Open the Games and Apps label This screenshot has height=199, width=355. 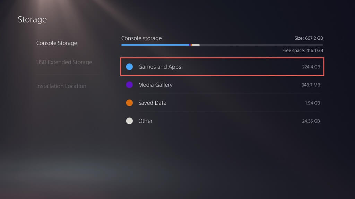159,67
